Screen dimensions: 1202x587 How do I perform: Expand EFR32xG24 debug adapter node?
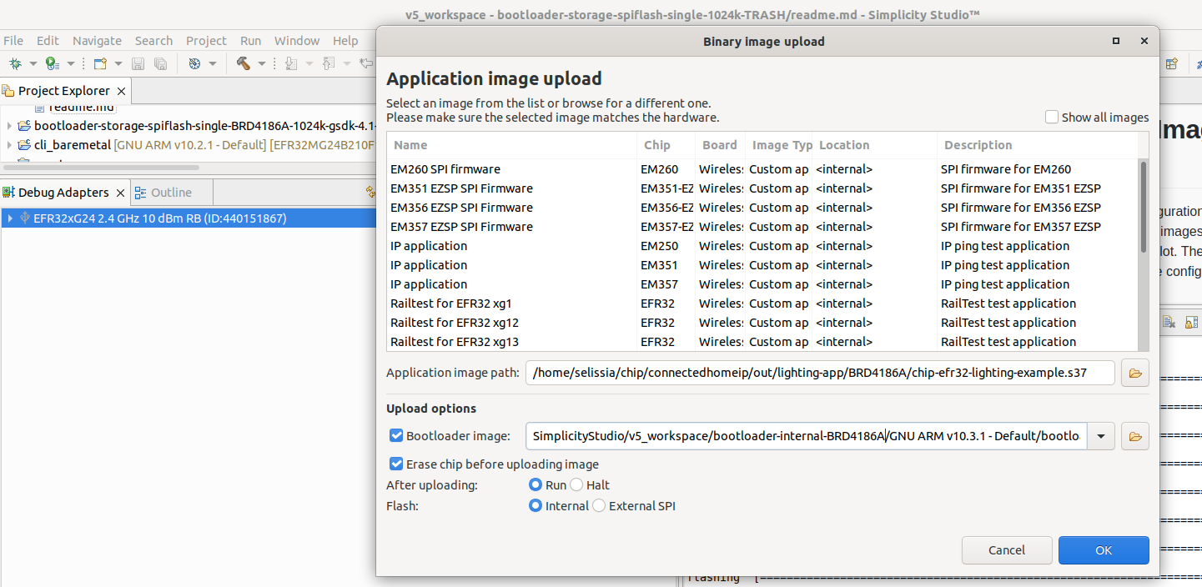point(9,218)
